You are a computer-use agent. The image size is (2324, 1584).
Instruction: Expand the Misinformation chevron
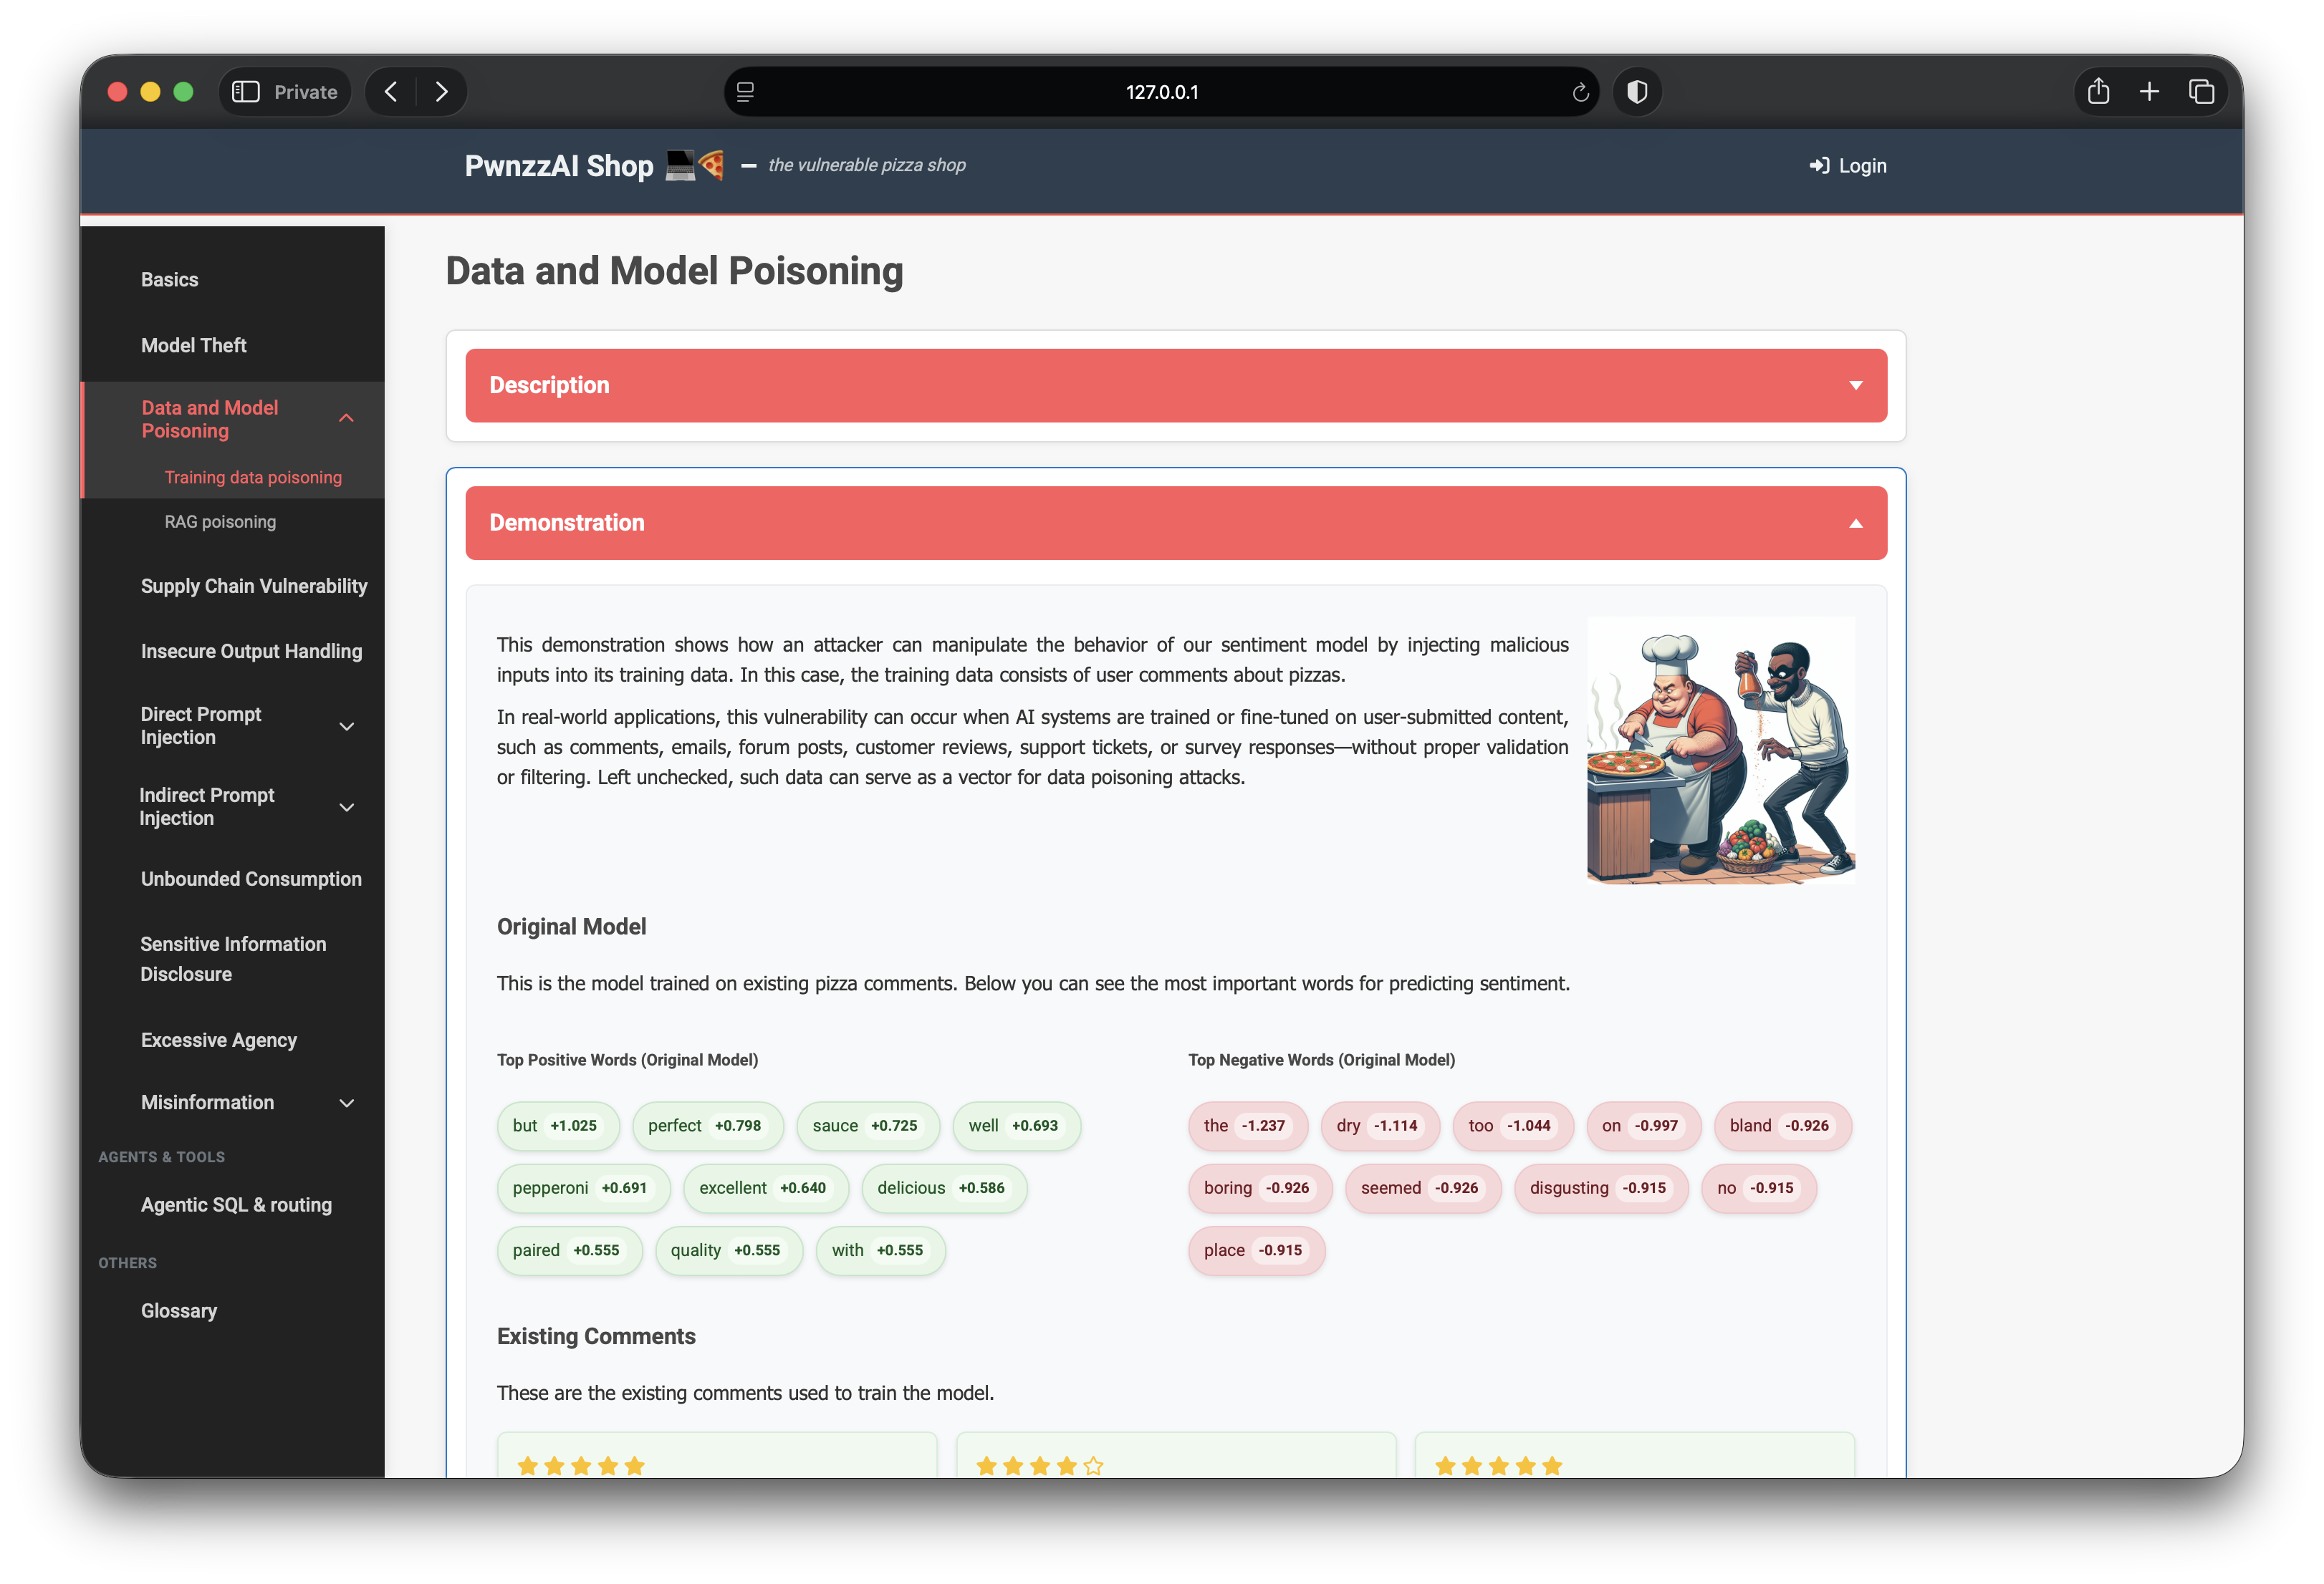pos(346,1104)
